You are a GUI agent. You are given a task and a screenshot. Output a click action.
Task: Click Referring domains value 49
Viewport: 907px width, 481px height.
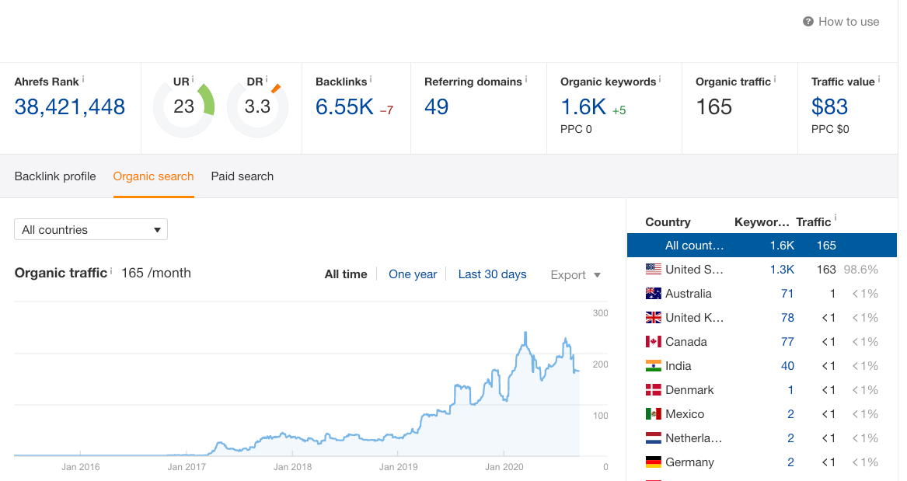tap(436, 107)
